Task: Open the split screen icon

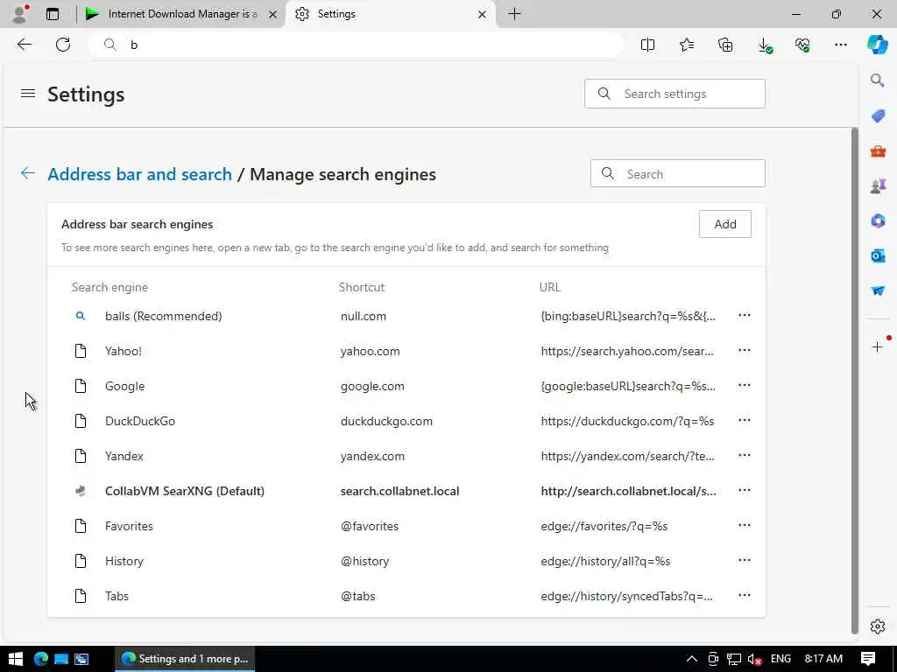Action: point(648,45)
